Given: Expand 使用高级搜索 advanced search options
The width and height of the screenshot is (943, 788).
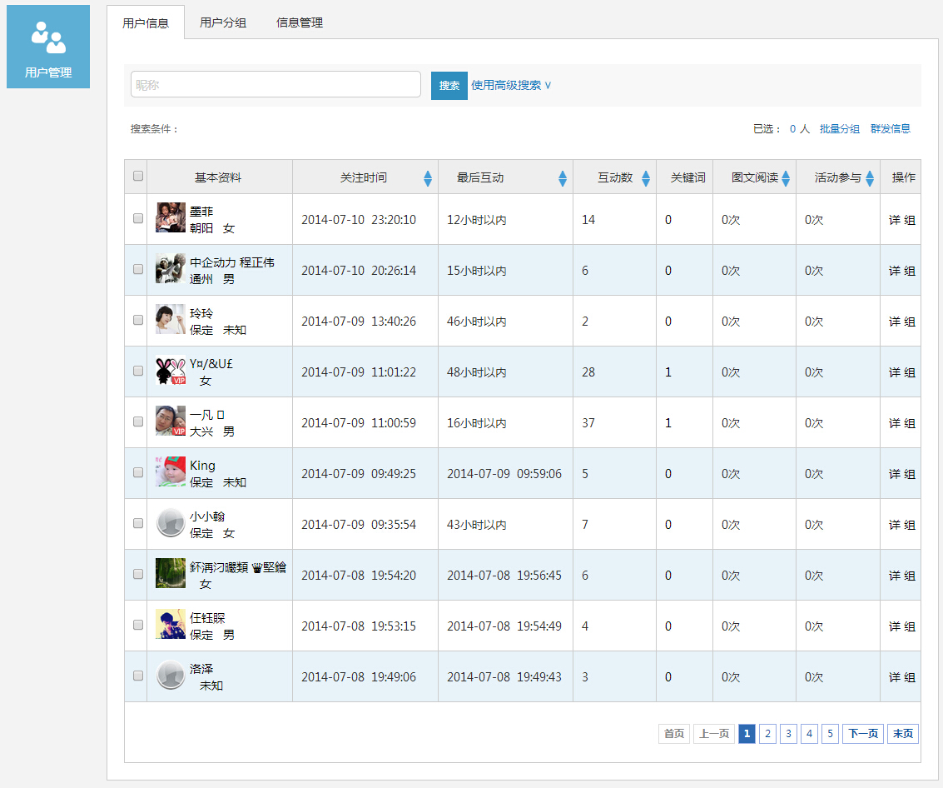Looking at the screenshot, I should [x=510, y=86].
